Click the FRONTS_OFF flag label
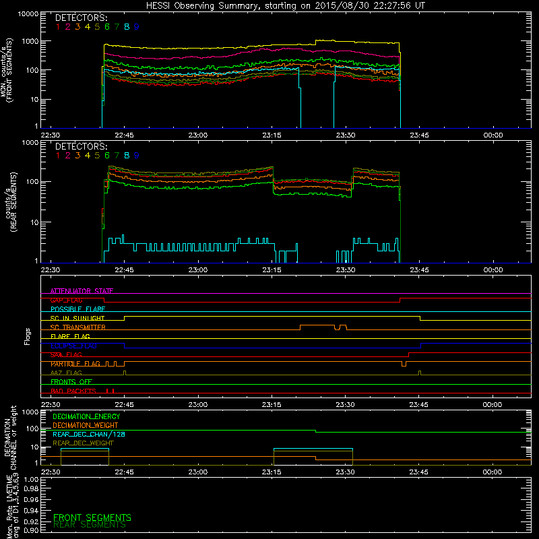539x539 pixels. pyautogui.click(x=71, y=382)
